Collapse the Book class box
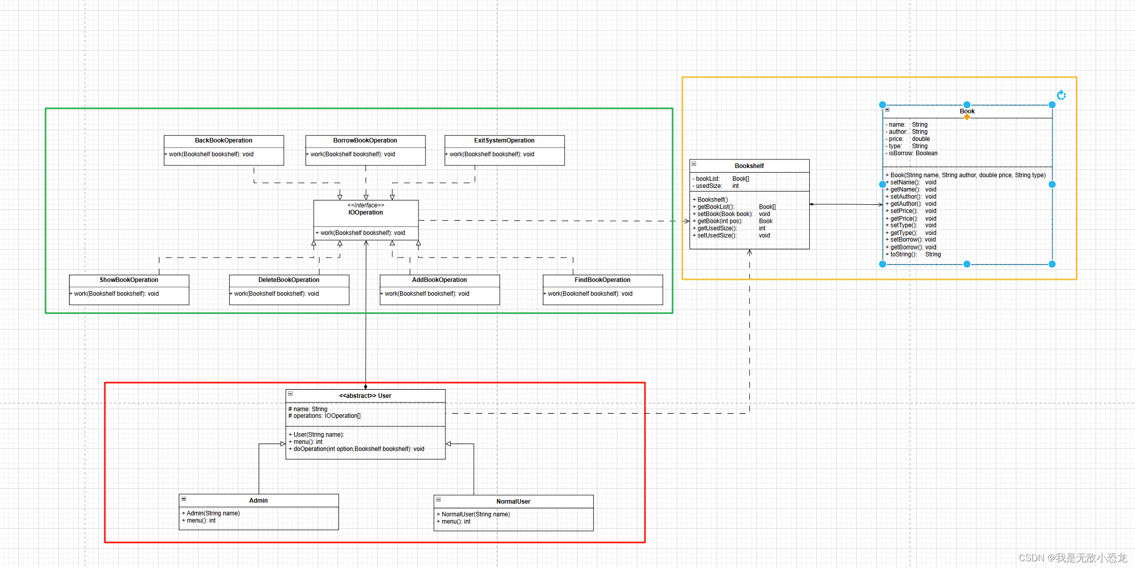 tap(887, 109)
